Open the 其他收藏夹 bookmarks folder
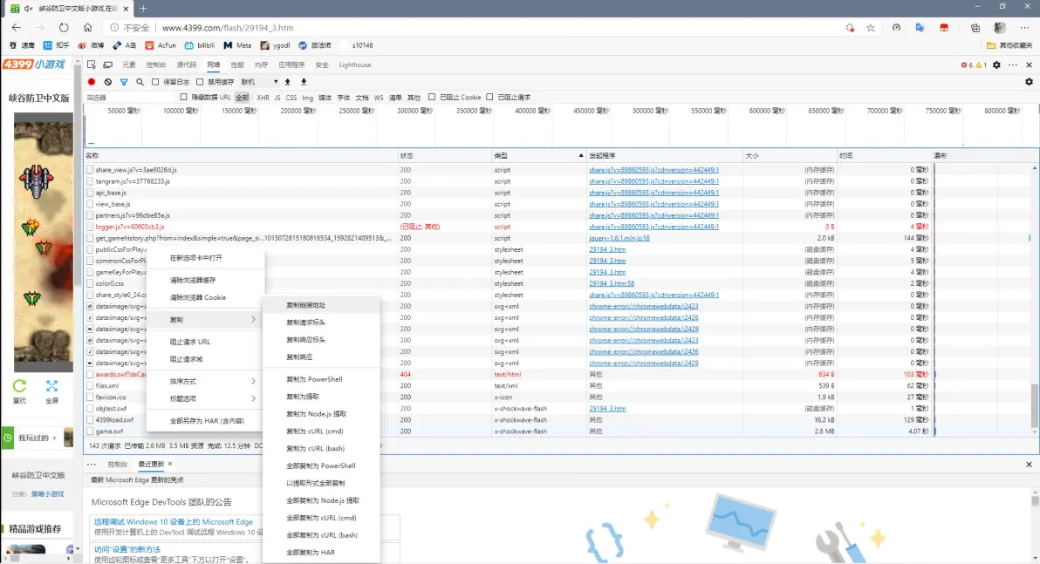The image size is (1040, 564). tap(1009, 45)
